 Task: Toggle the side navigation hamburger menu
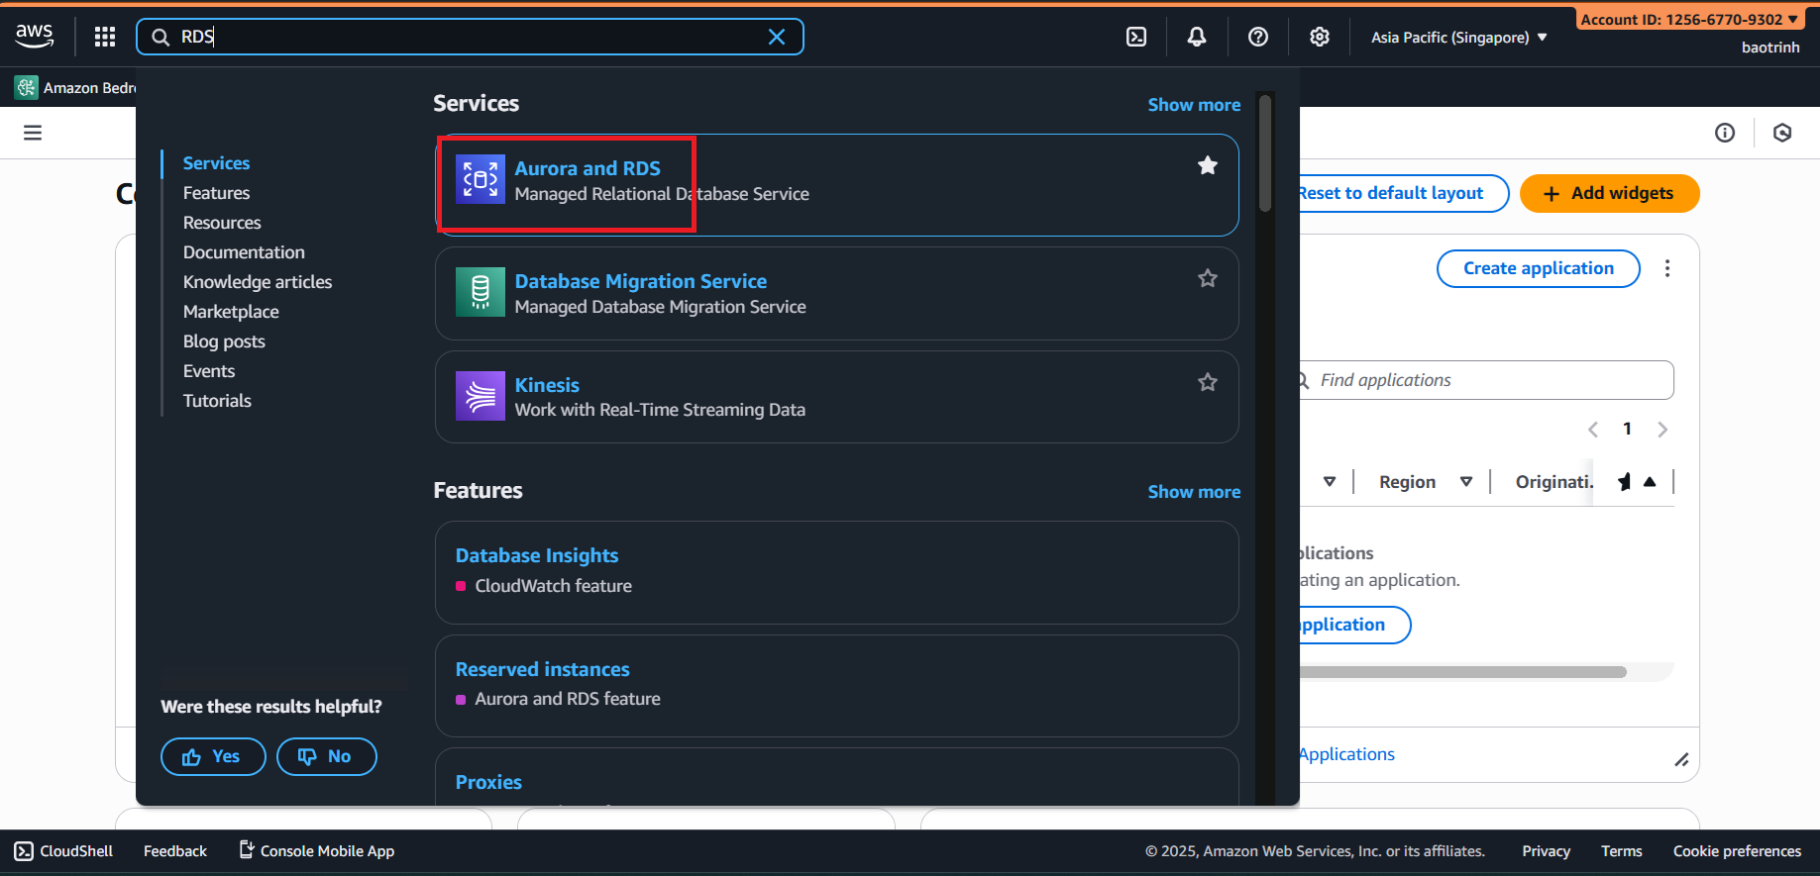(33, 133)
